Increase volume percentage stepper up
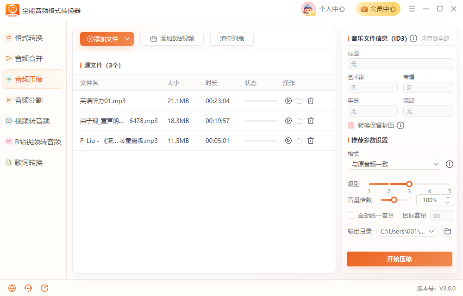This screenshot has width=463, height=296. pos(448,197)
